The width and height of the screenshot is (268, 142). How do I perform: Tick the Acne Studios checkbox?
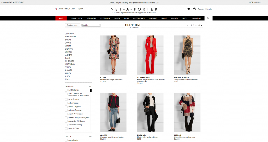[x=66, y=99]
